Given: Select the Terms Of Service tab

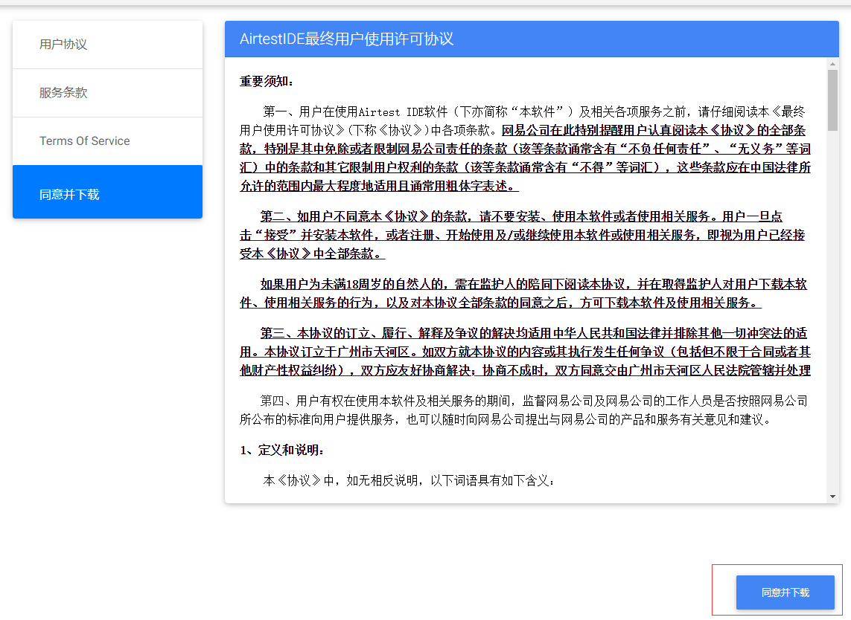Looking at the screenshot, I should pyautogui.click(x=107, y=141).
